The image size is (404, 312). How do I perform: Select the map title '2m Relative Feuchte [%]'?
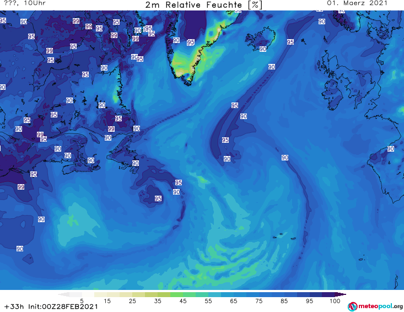(x=203, y=5)
